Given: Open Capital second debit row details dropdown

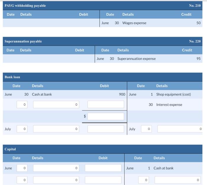Looking at the screenshot, I should [56, 180].
